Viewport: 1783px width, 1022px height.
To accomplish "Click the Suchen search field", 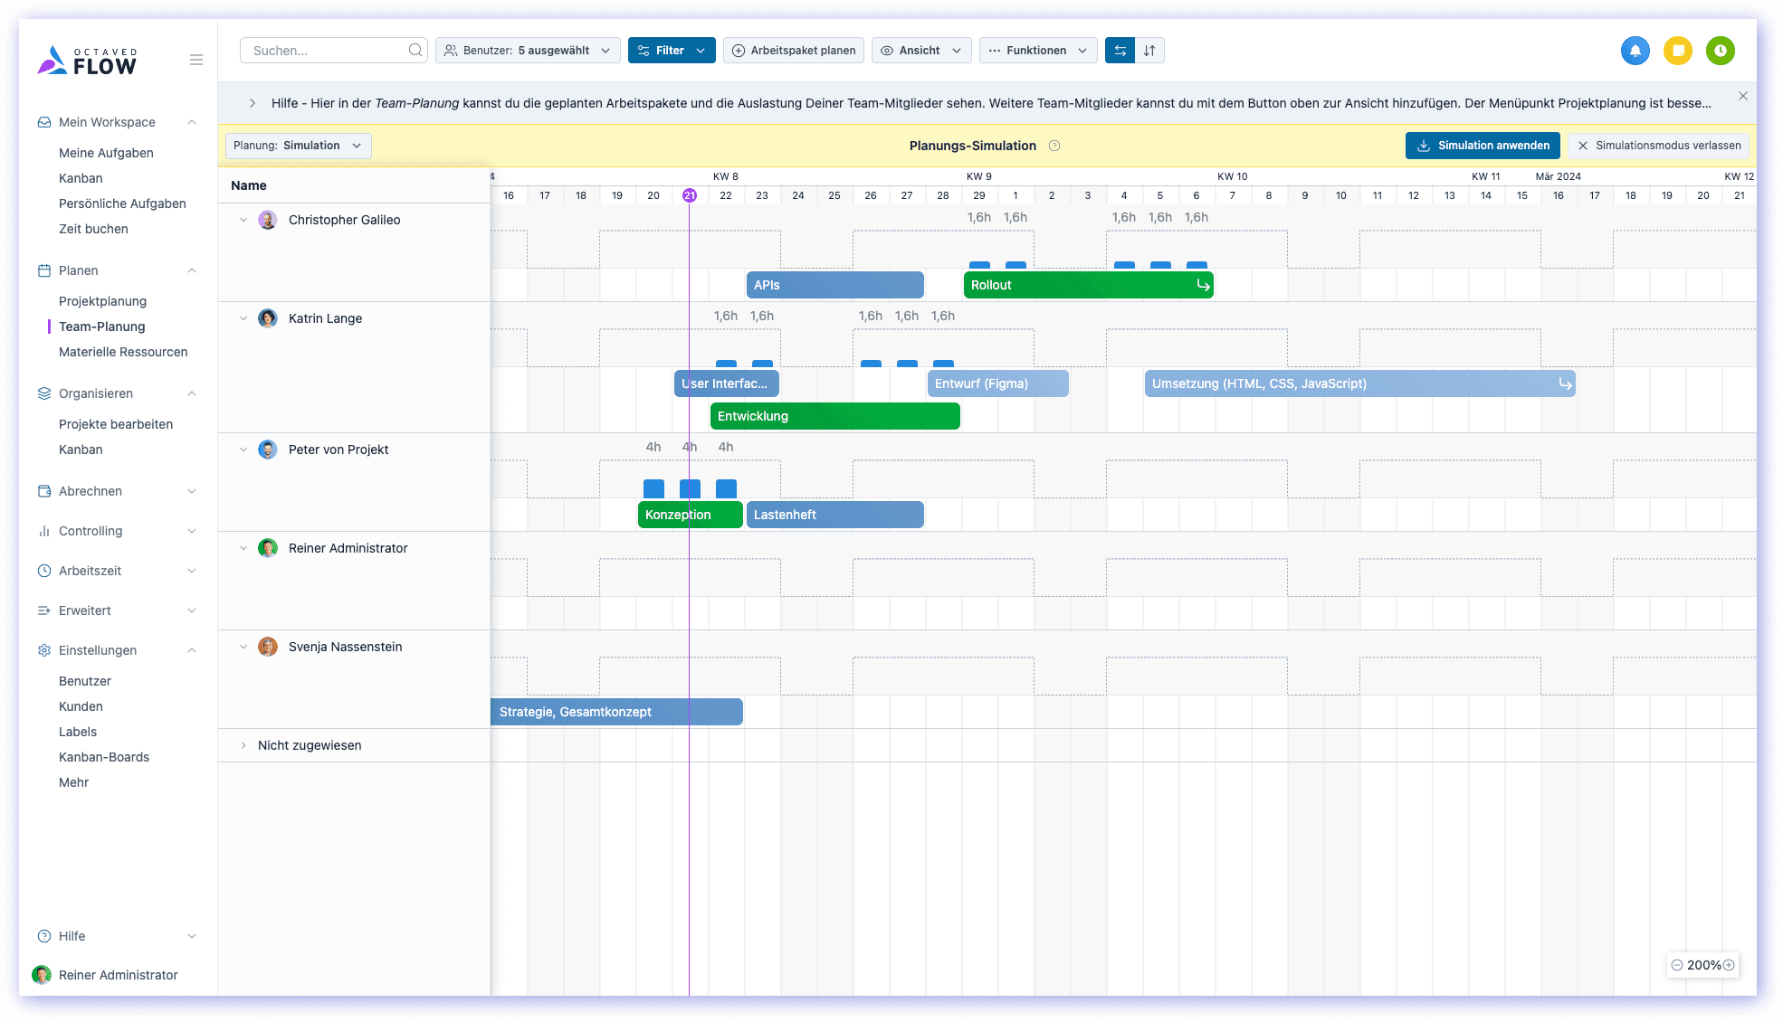I will tap(326, 51).
